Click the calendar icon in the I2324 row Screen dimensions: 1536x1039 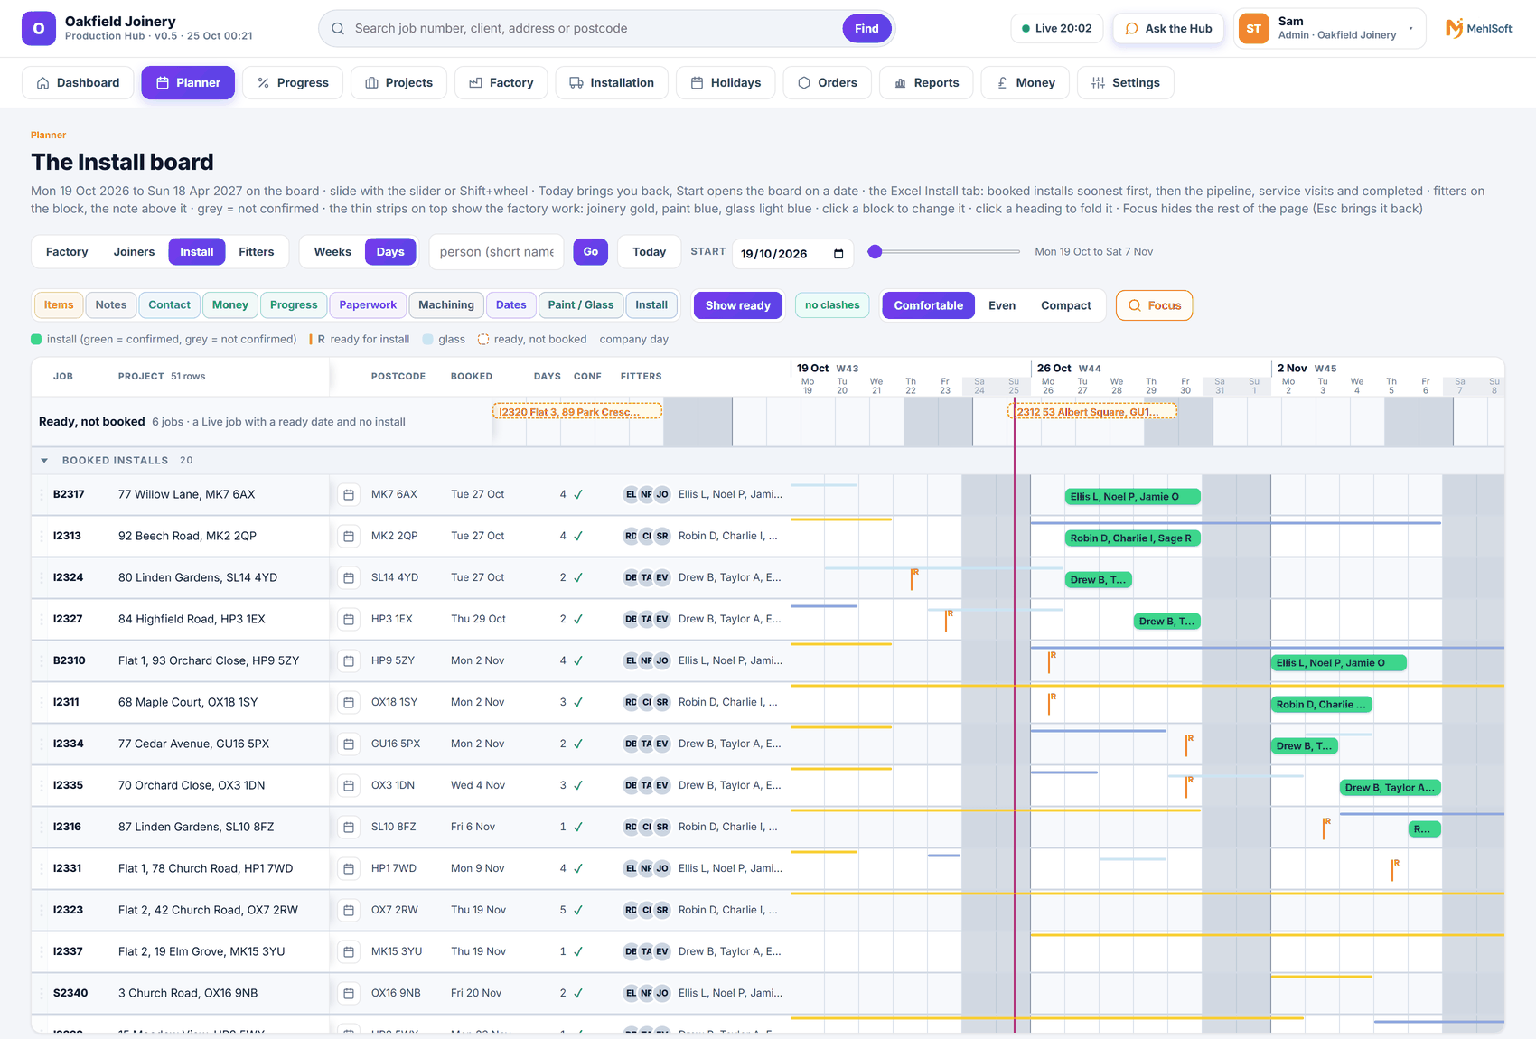(x=349, y=577)
